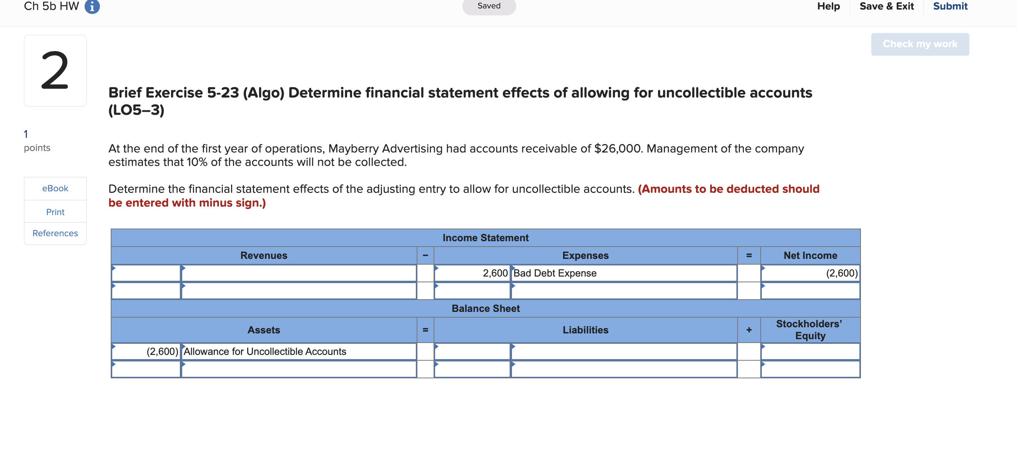
Task: Open the Allowance for Uncollectible Accounts dropdown
Action: click(299, 352)
